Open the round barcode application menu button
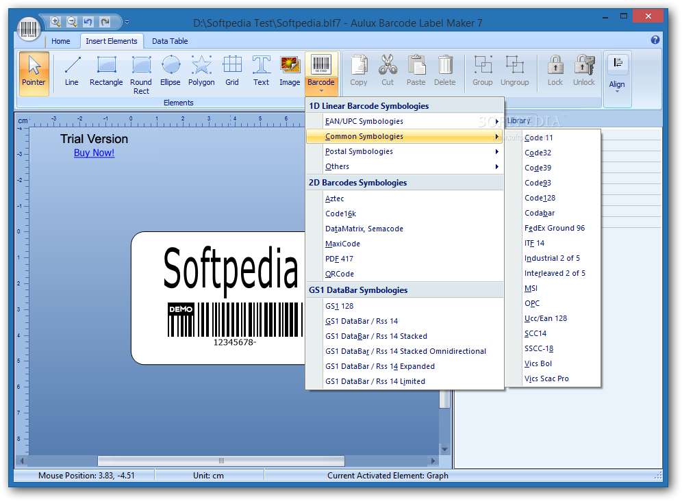 tap(29, 29)
